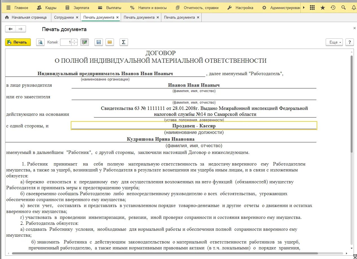357x259 pixels.
Task: Click scroll left arrow of document
Action: (x=8, y=253)
